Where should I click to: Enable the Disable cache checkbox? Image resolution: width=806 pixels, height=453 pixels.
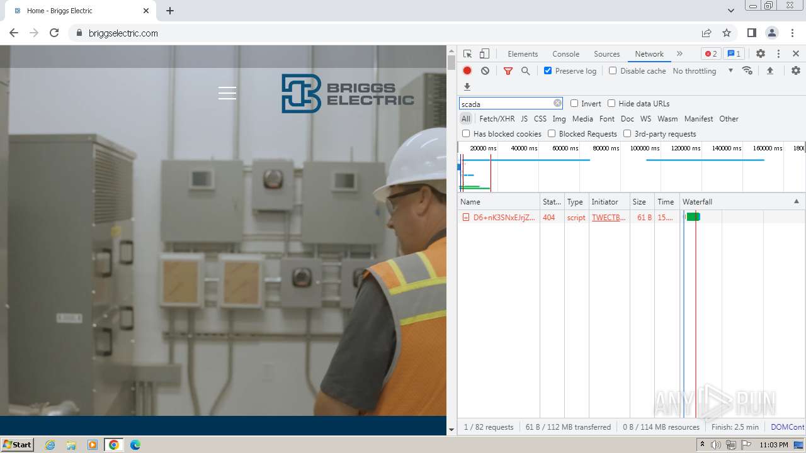coord(613,71)
